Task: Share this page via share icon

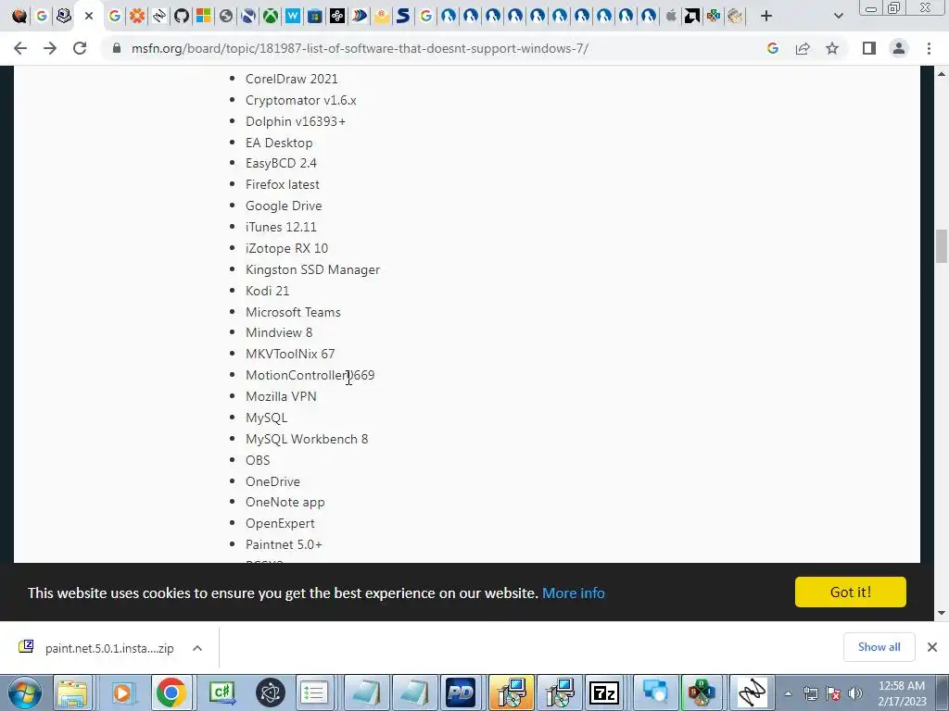Action: coord(803,48)
